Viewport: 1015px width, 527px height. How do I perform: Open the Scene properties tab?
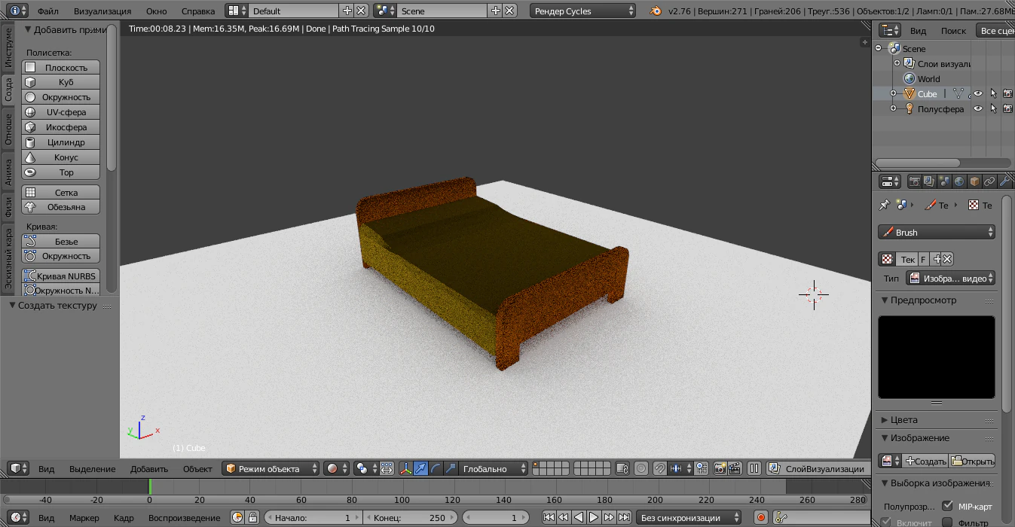coord(944,181)
